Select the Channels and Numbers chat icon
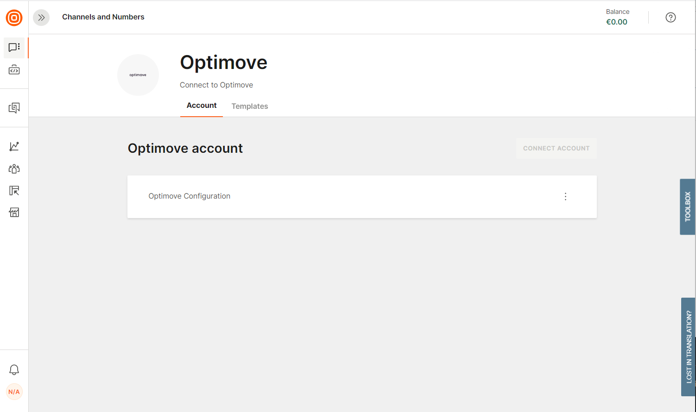The height and width of the screenshot is (412, 696). (x=14, y=47)
